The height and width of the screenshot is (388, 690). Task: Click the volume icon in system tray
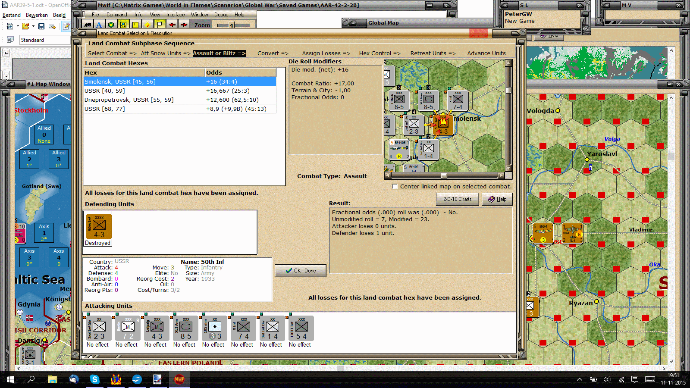607,379
